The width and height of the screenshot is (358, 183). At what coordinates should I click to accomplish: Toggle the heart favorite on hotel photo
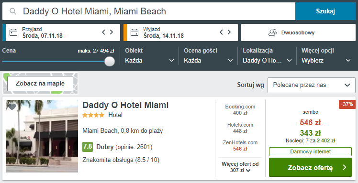click(x=12, y=107)
